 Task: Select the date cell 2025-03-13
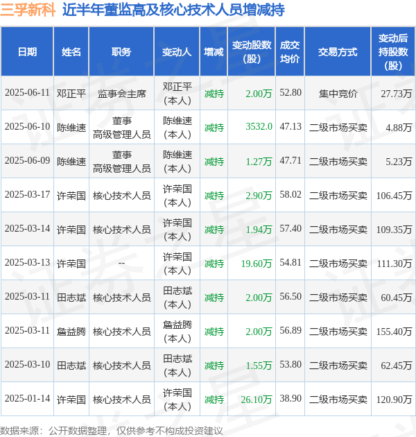[x=27, y=263]
